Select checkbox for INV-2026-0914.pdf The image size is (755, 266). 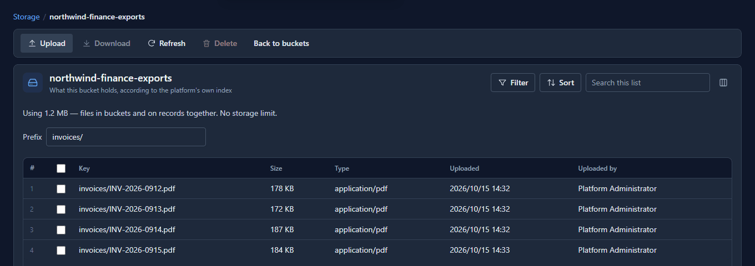pyautogui.click(x=61, y=230)
